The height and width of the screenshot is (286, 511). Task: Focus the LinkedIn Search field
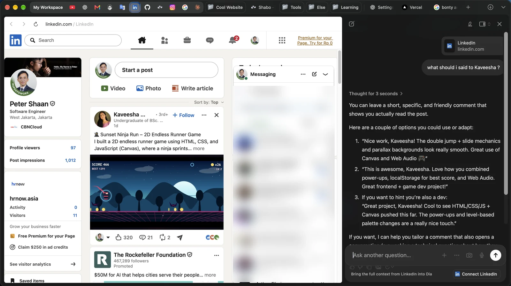coord(73,40)
